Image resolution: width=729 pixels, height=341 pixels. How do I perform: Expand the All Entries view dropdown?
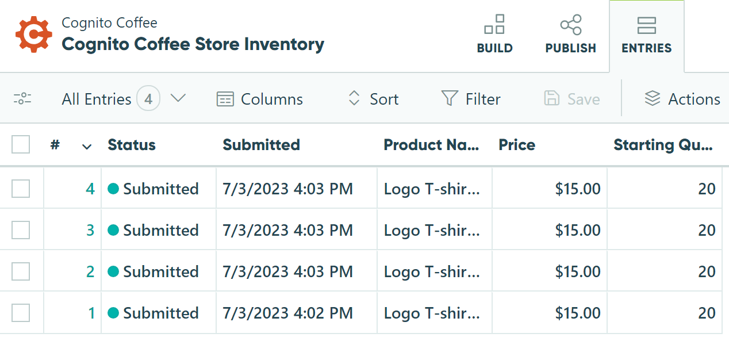pyautogui.click(x=178, y=98)
